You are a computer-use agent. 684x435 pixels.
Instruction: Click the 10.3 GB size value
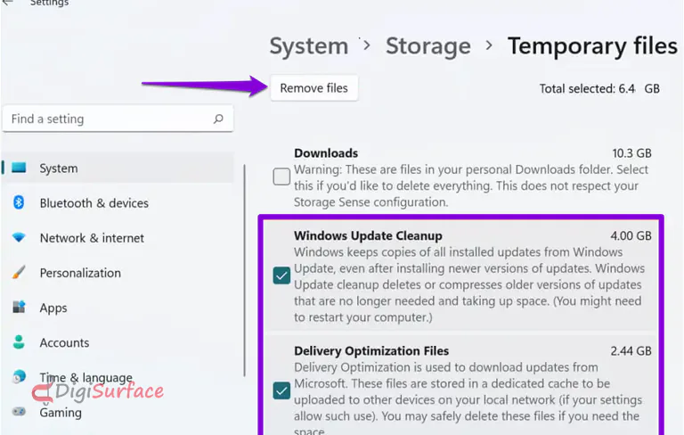(631, 153)
